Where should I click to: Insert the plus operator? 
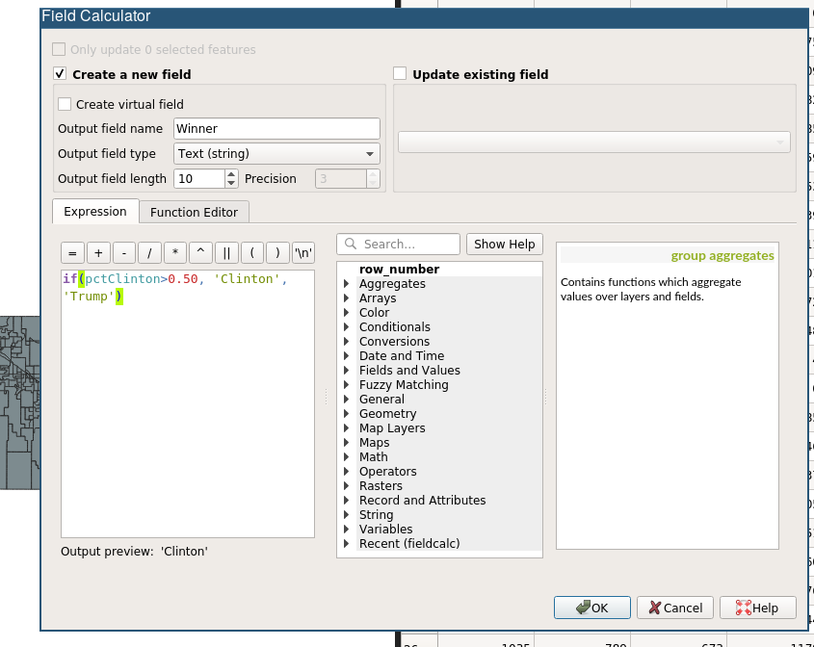point(98,253)
